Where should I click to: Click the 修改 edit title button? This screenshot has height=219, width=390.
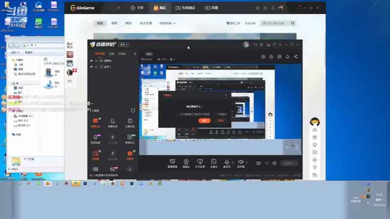tap(149, 54)
